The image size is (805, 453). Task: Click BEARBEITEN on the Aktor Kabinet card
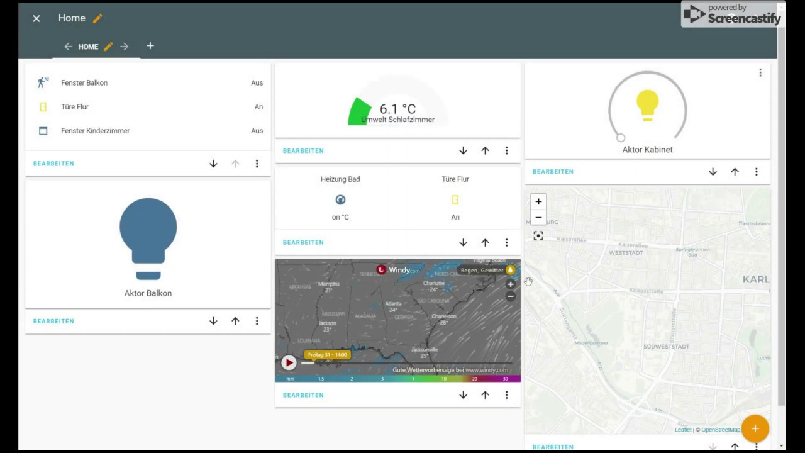553,172
